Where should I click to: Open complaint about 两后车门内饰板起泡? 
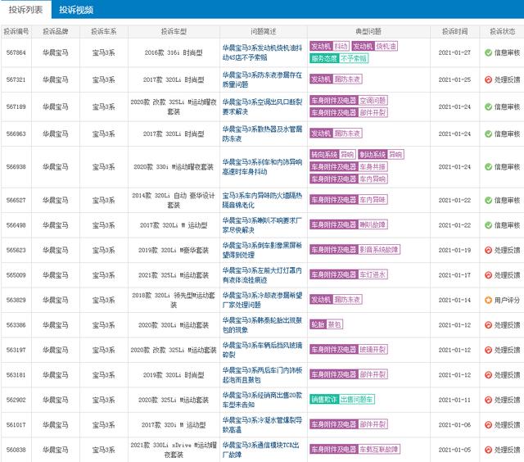tap(262, 374)
